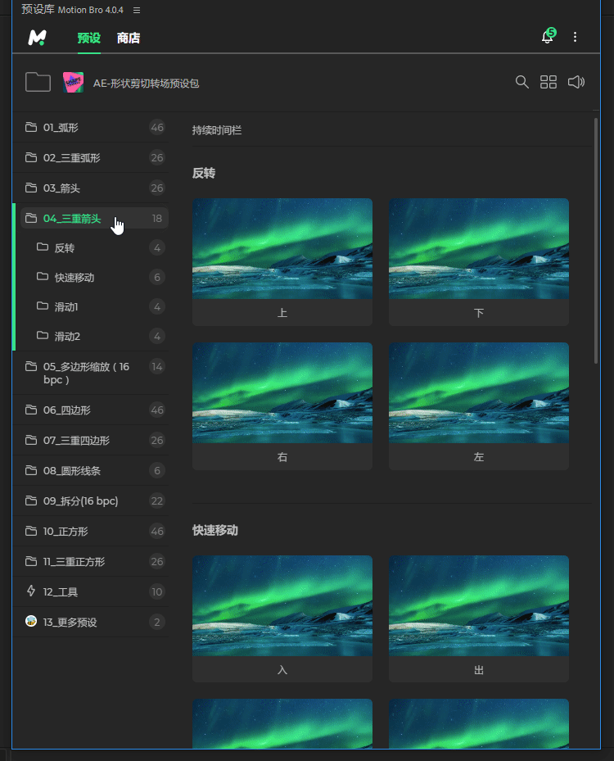Select the 下 preset thumbnail in 反转

click(x=479, y=248)
